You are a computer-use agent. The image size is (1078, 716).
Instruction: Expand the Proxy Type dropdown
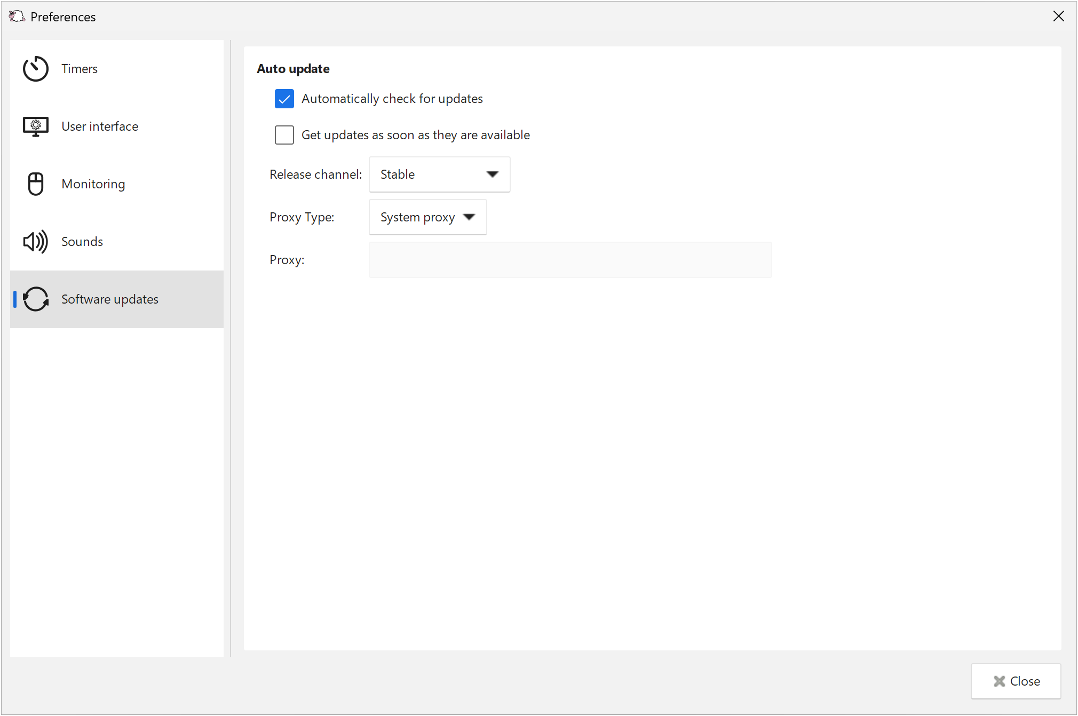pyautogui.click(x=428, y=217)
